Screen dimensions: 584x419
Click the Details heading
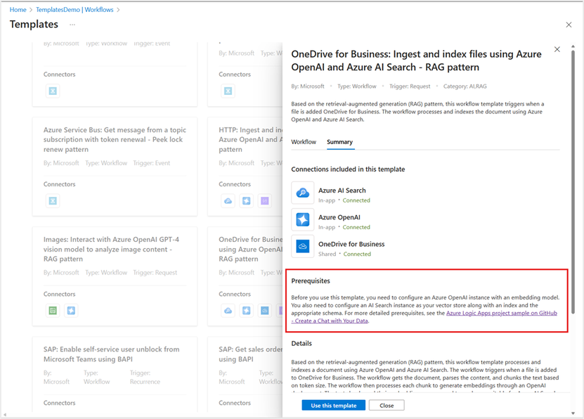pyautogui.click(x=301, y=343)
